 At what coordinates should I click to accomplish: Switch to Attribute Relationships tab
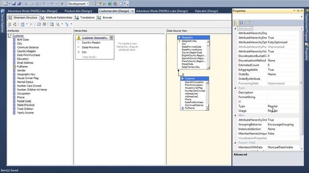[57, 18]
